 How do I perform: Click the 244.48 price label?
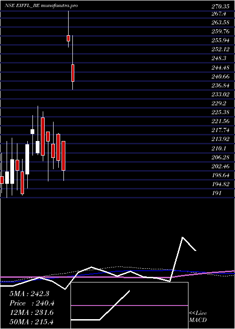click(220, 68)
